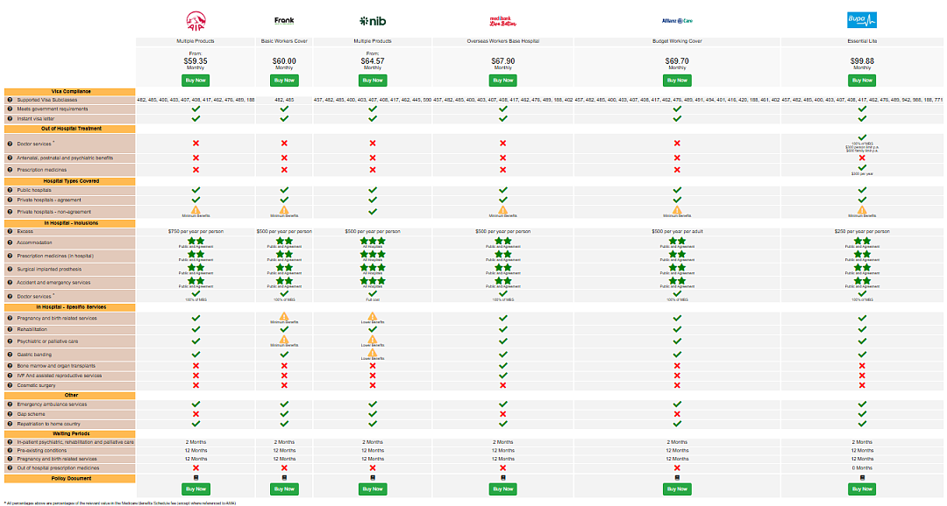
Task: Select the Basic Workers Cover product name
Action: coord(284,41)
